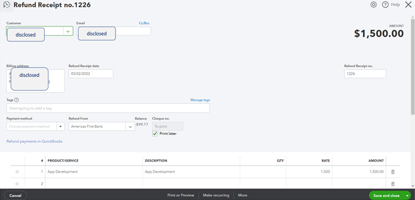Click the $1,500.00 total amount
Image resolution: width=415 pixels, height=200 pixels.
(x=379, y=34)
